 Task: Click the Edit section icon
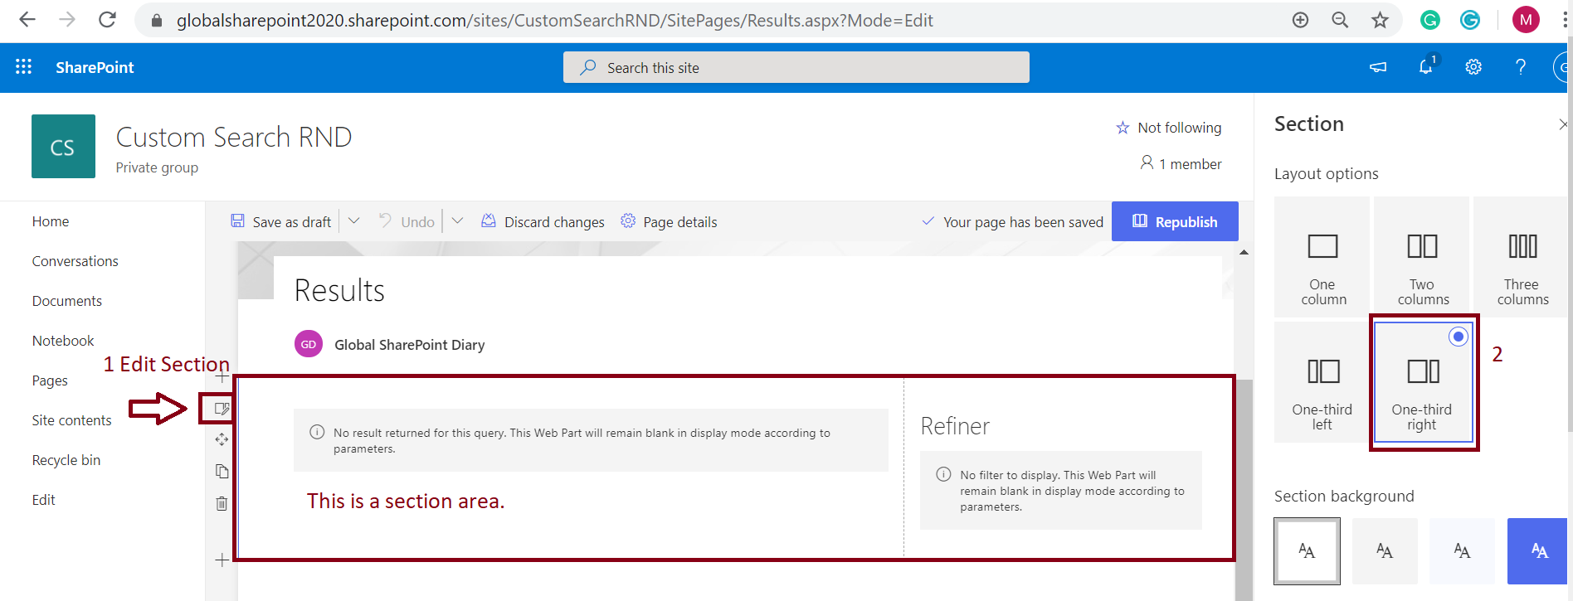[222, 409]
